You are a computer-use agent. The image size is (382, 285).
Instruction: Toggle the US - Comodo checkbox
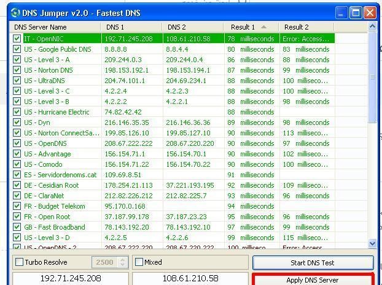click(17, 164)
